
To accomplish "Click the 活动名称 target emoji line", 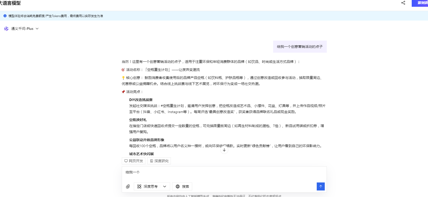I will pos(161,70).
